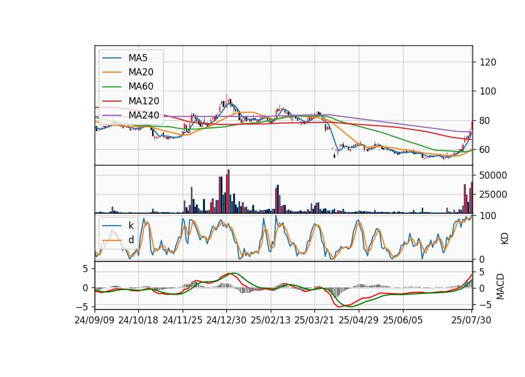The image size is (525, 377).
Task: Click the volume spike near 25/02/13
Action: click(x=278, y=199)
